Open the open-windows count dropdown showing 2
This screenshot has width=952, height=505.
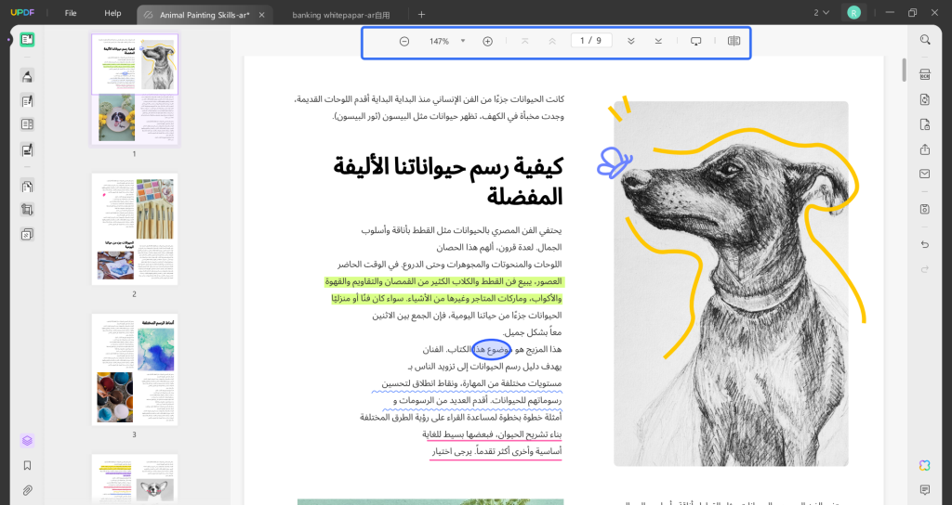point(821,13)
